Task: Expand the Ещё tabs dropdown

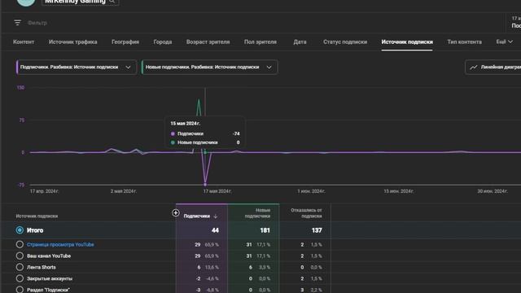Action: 505,42
